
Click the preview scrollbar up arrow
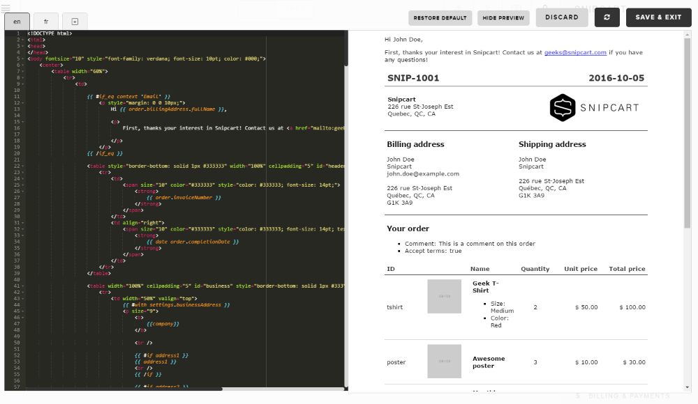(688, 34)
